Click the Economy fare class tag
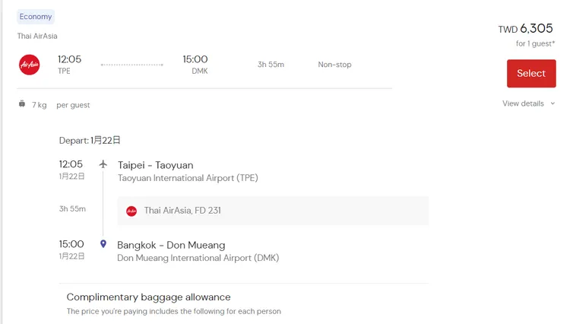This screenshot has height=324, width=570. coord(36,17)
